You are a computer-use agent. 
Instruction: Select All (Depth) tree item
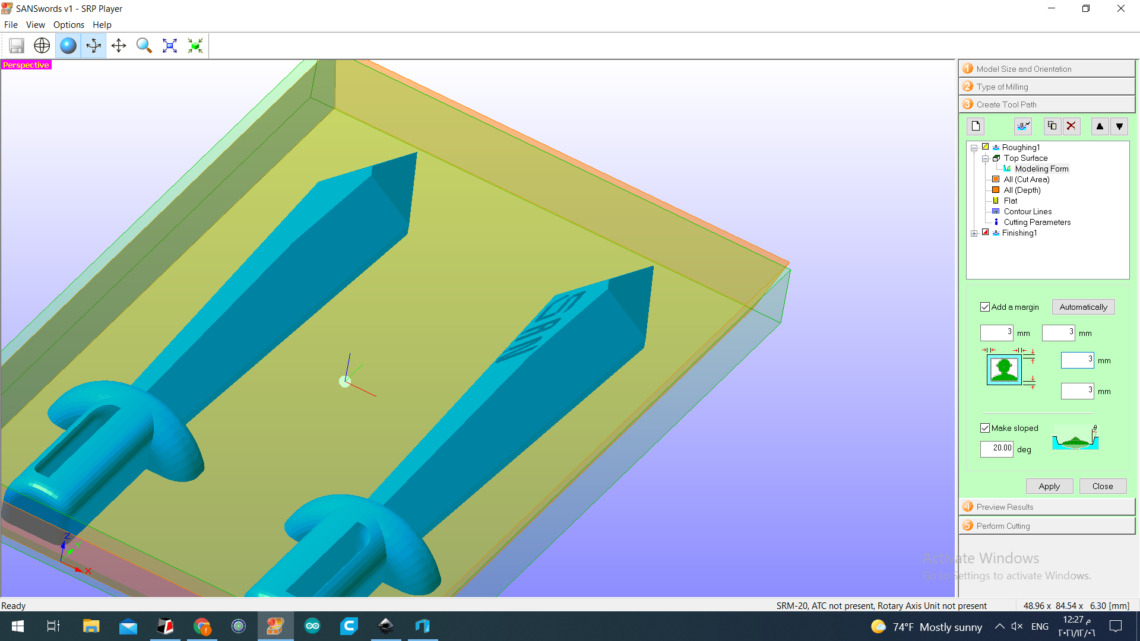(1022, 190)
